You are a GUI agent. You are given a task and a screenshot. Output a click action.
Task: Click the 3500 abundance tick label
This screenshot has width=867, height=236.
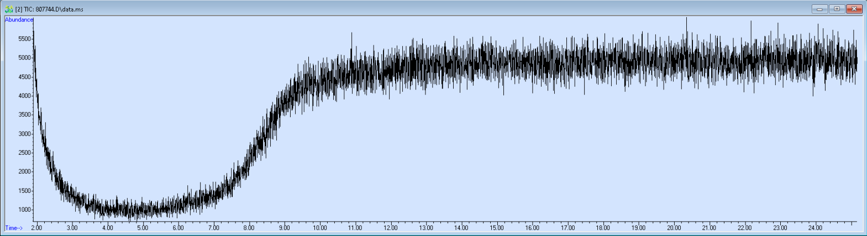click(25, 115)
